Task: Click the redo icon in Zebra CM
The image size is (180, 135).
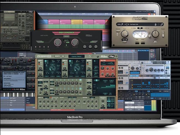Action: (92, 56)
